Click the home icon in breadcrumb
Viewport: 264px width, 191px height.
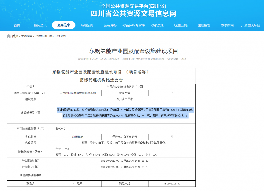click(x=9, y=36)
